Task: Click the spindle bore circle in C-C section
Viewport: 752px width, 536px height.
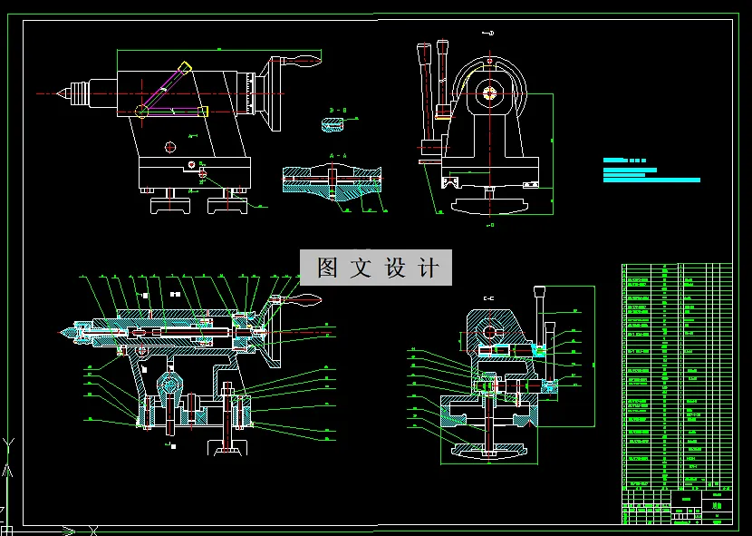Action: 489,332
